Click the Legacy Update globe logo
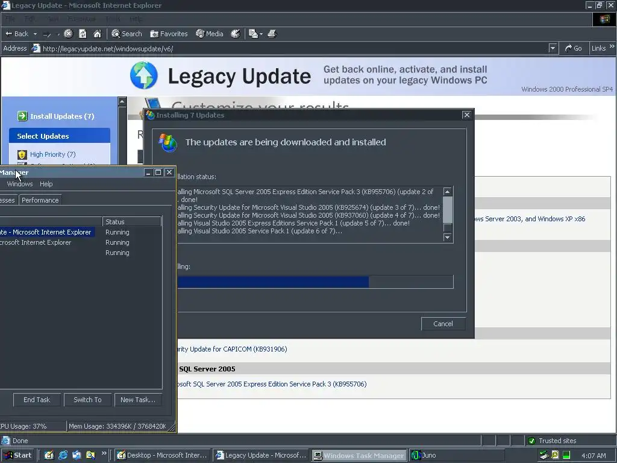This screenshot has height=463, width=617. [x=143, y=75]
